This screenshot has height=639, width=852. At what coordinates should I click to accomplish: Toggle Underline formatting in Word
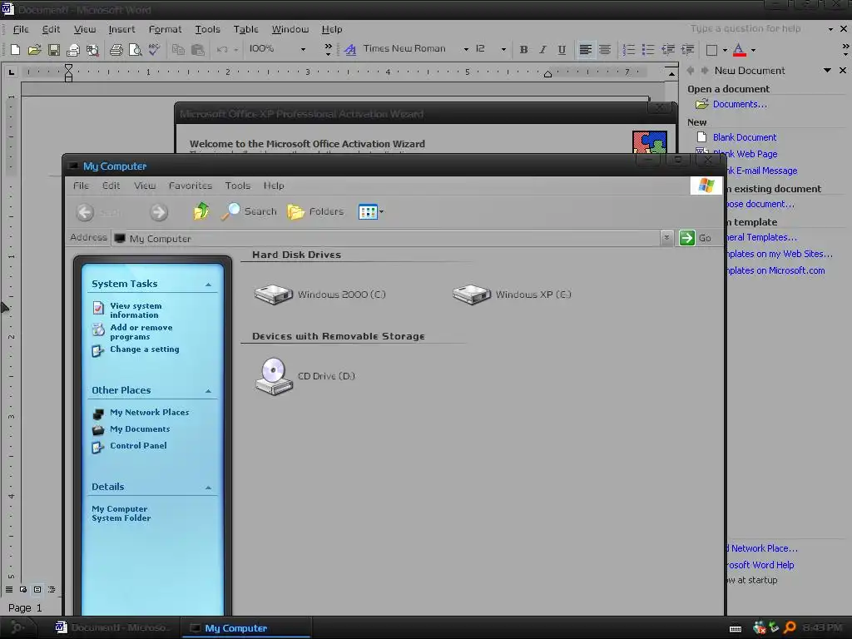coord(562,50)
